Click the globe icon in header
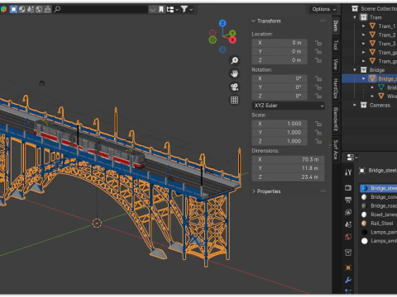The height and width of the screenshot is (297, 397). click(x=39, y=9)
